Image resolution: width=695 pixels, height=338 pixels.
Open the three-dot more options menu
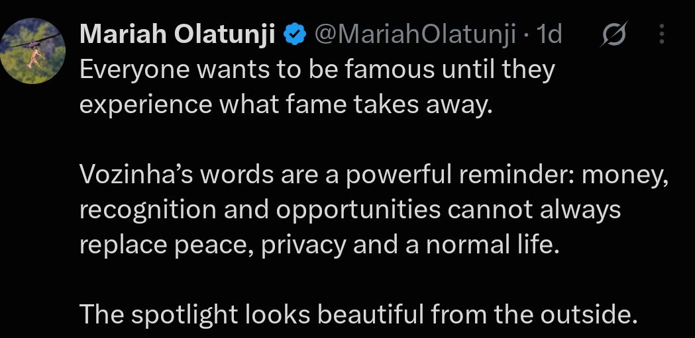[x=661, y=34]
